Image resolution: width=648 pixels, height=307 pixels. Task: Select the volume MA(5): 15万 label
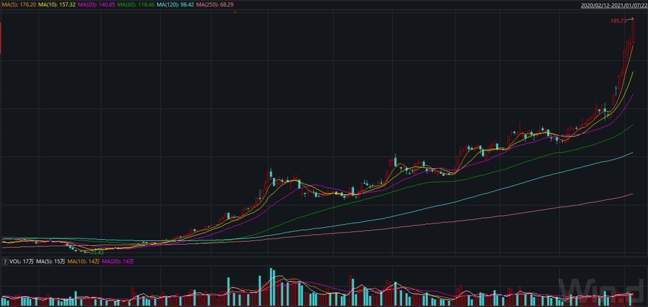(x=51, y=262)
